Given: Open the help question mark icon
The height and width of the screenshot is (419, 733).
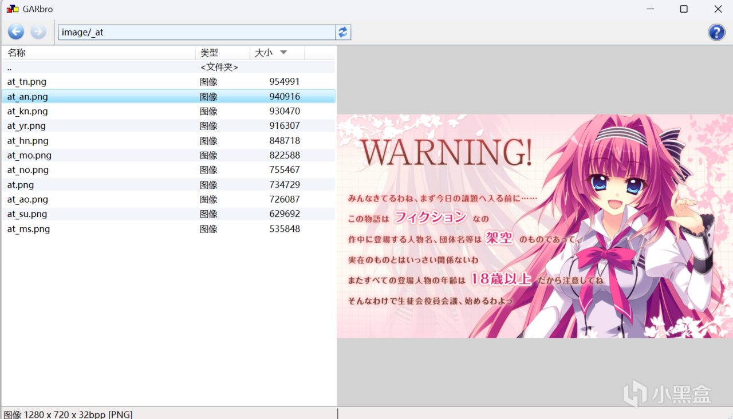Looking at the screenshot, I should 716,32.
